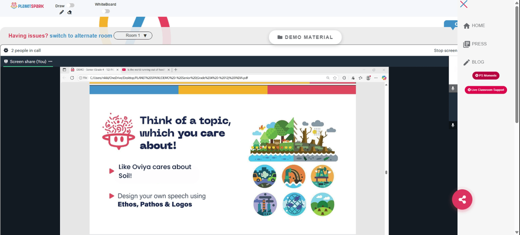Open call settings gear icon
The width and height of the screenshot is (520, 235).
6,50
